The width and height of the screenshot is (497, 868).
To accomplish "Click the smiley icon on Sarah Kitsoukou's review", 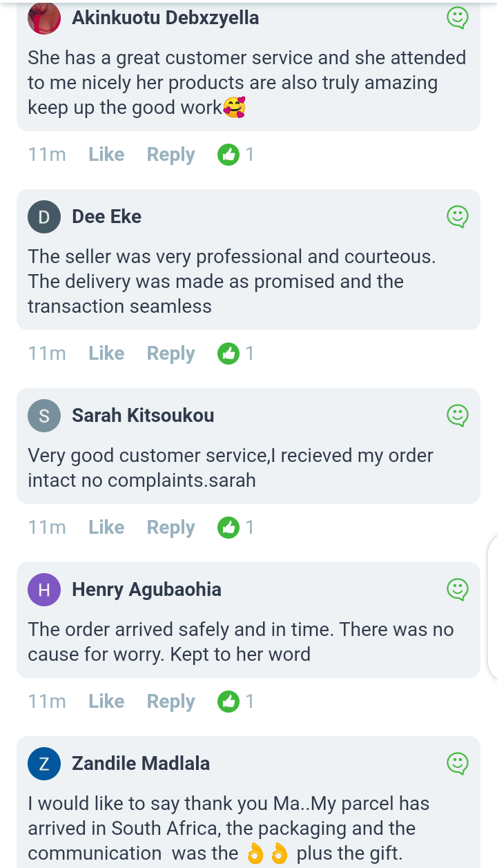I will (457, 415).
